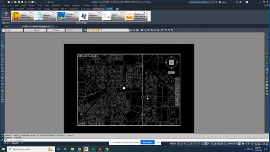
Task: Toggle grid display in status bar
Action: pyautogui.click(x=178, y=144)
